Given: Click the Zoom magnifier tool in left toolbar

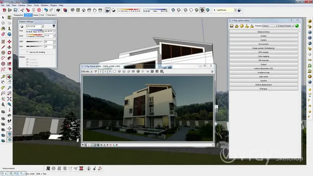Looking at the screenshot, I should coord(9,88).
